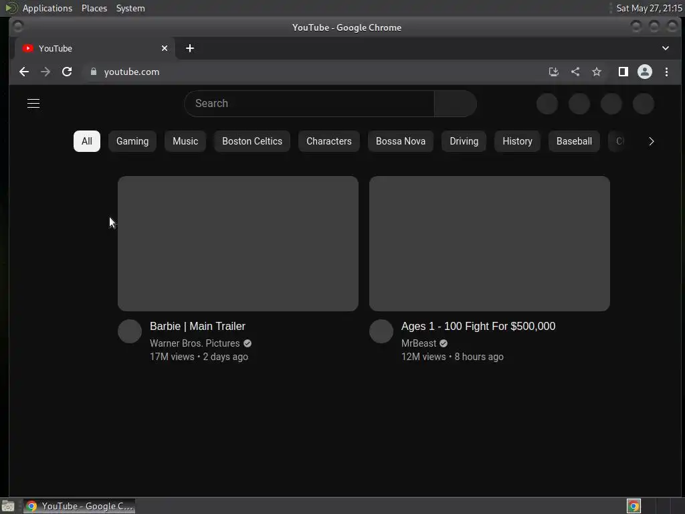Click the MrBeast channel avatar
Screen dimensions: 685x514
coord(381,331)
